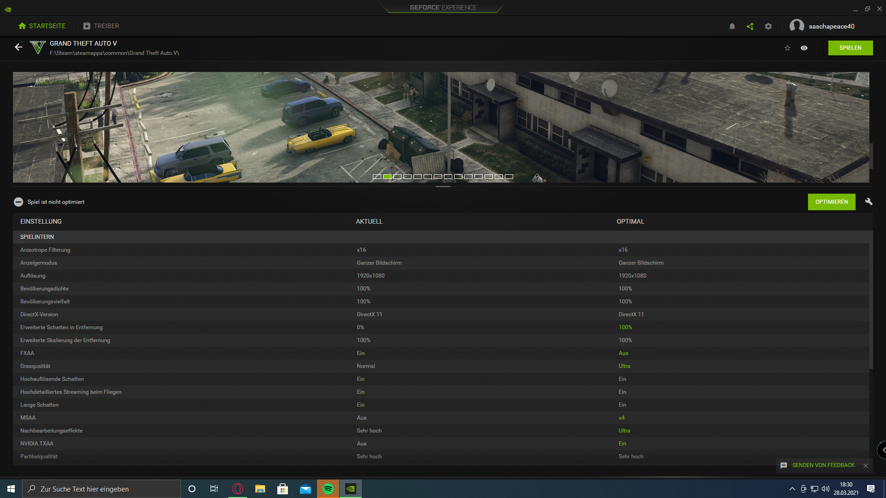886x498 pixels.
Task: Open Spotify from the taskbar
Action: point(328,489)
